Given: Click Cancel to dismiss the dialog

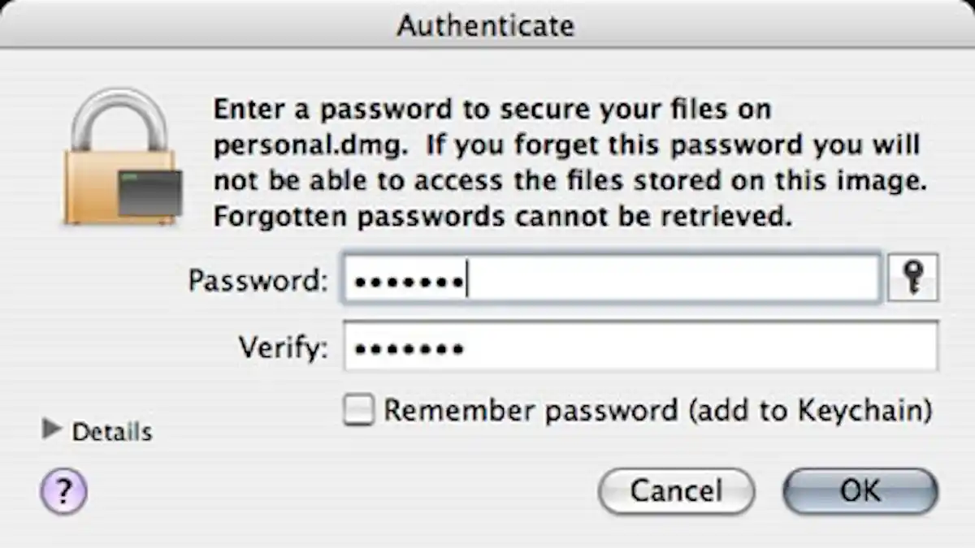Looking at the screenshot, I should (676, 490).
